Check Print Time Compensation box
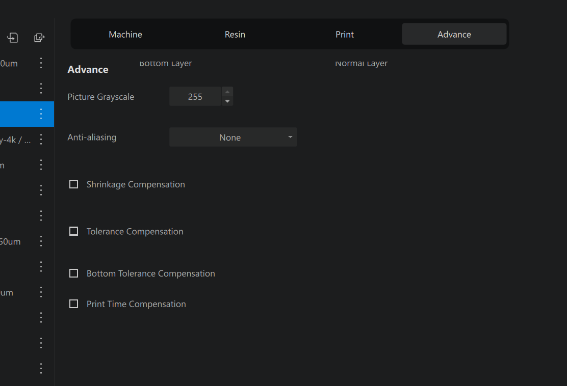Viewport: 567px width, 386px height. point(74,304)
